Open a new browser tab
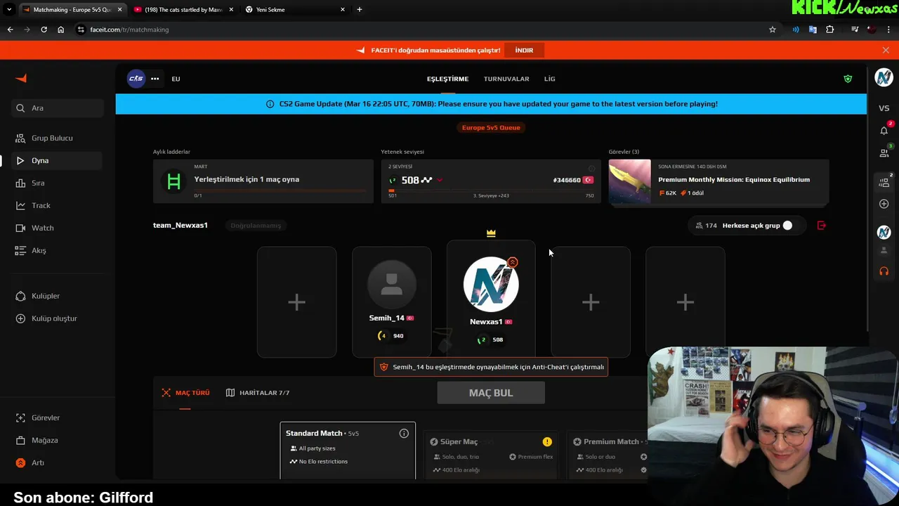Image resolution: width=899 pixels, height=506 pixels. coord(360,9)
